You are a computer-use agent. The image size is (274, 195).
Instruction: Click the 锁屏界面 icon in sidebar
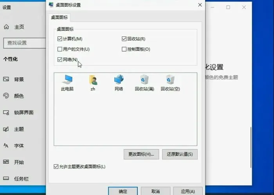[6, 113]
